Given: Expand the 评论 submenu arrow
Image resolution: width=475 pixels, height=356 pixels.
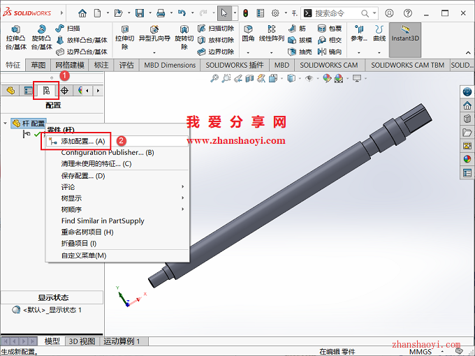Looking at the screenshot, I should pos(183,187).
